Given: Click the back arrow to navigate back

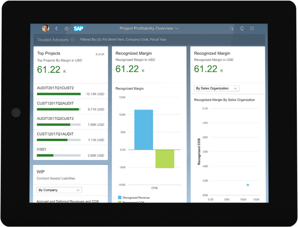Looking at the screenshot, I should 56,28.
